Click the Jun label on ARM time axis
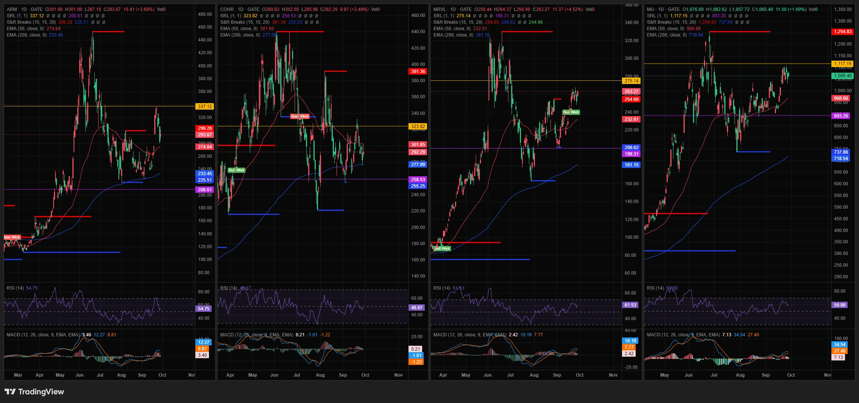 coord(80,375)
